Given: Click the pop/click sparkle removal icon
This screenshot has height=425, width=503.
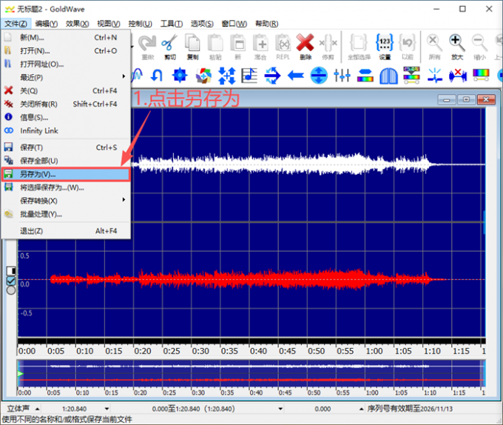Looking at the screenshot, I should coord(435,76).
